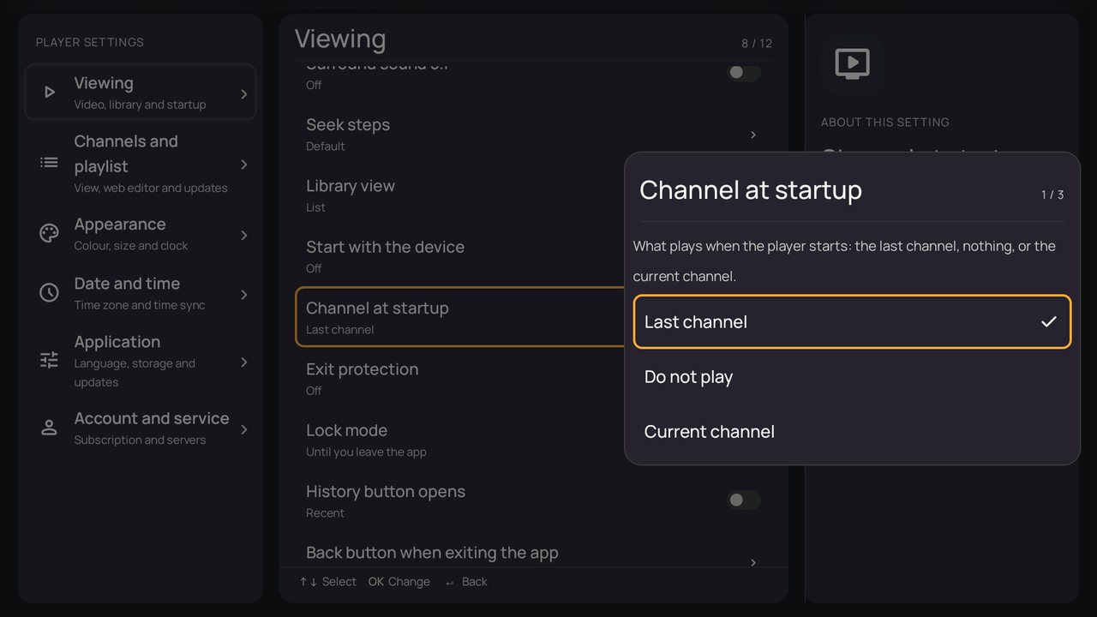Click the TV play icon in About panel

[x=852, y=63]
